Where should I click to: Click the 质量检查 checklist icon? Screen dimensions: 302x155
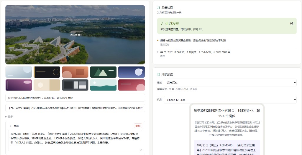pyautogui.click(x=159, y=8)
